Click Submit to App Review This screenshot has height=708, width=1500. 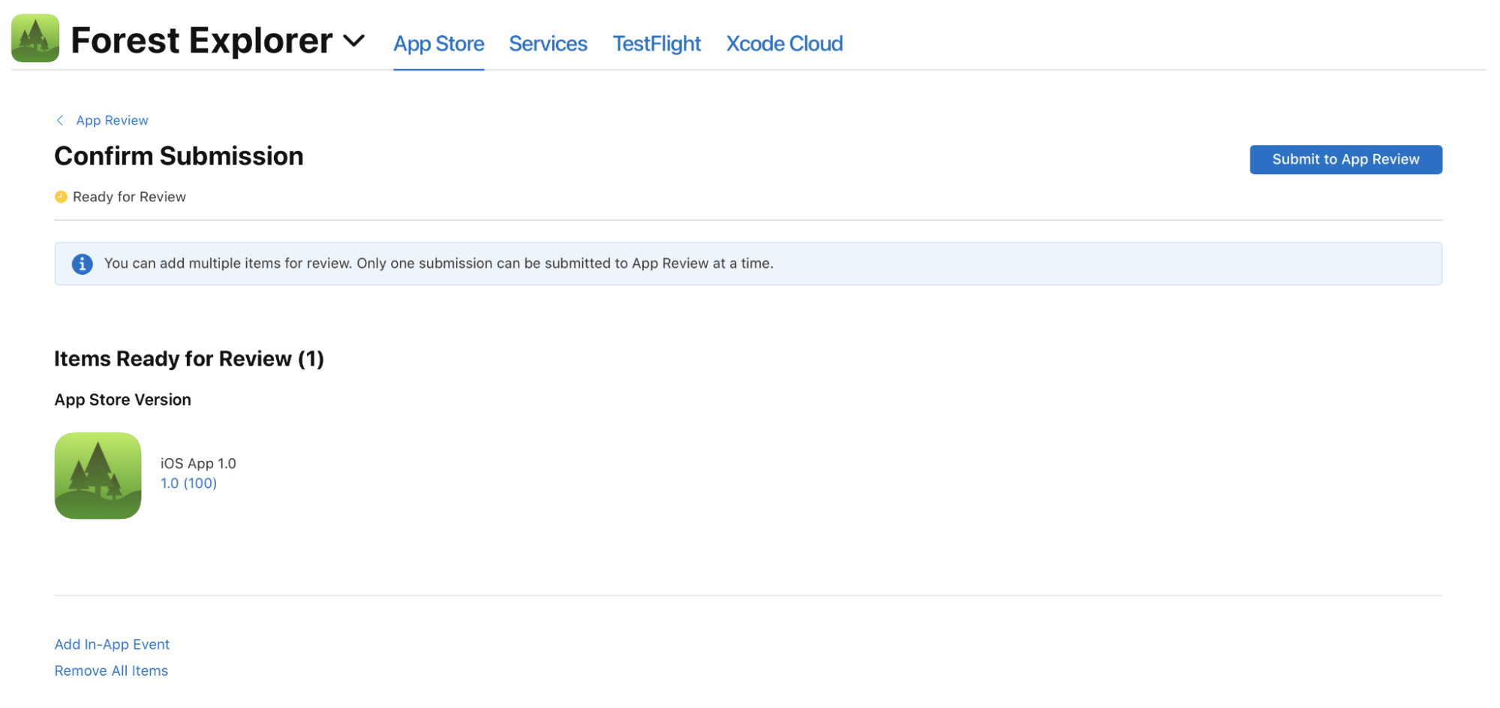pyautogui.click(x=1344, y=159)
